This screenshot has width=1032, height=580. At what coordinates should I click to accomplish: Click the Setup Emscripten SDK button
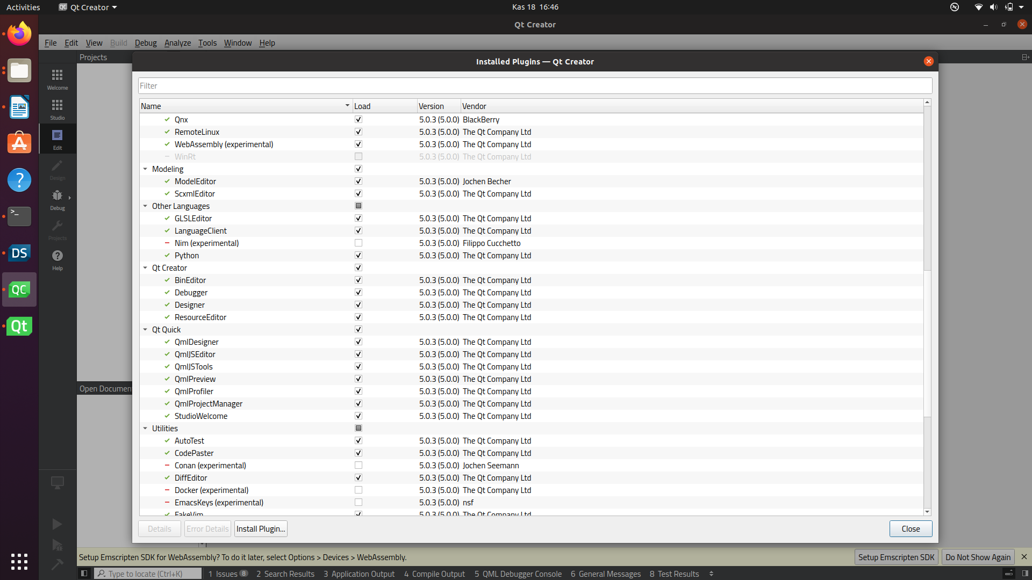(896, 557)
